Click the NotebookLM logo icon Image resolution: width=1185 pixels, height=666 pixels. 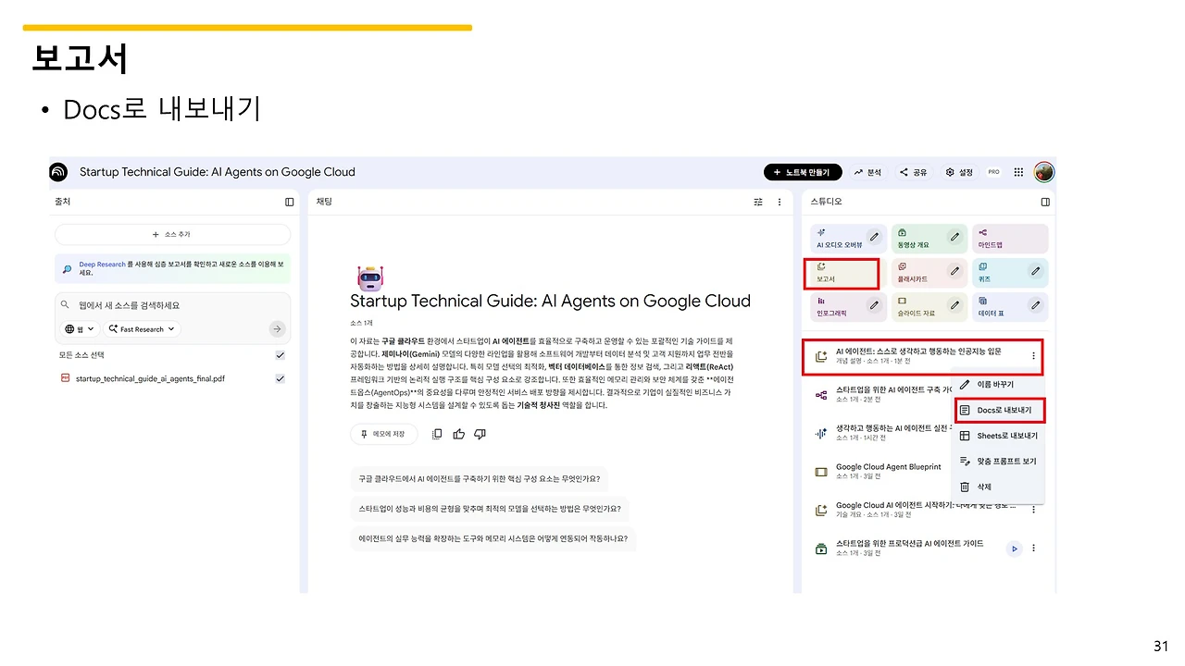tap(59, 172)
